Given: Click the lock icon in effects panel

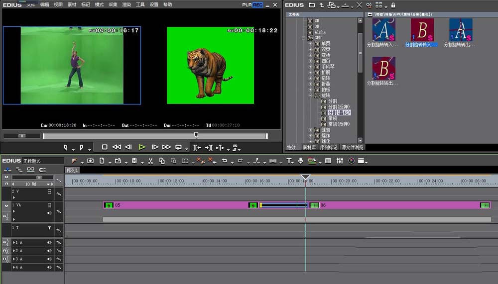Looking at the screenshot, I should tap(393, 5).
